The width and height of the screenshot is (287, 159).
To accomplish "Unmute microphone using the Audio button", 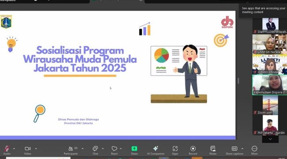I will click(x=7, y=150).
